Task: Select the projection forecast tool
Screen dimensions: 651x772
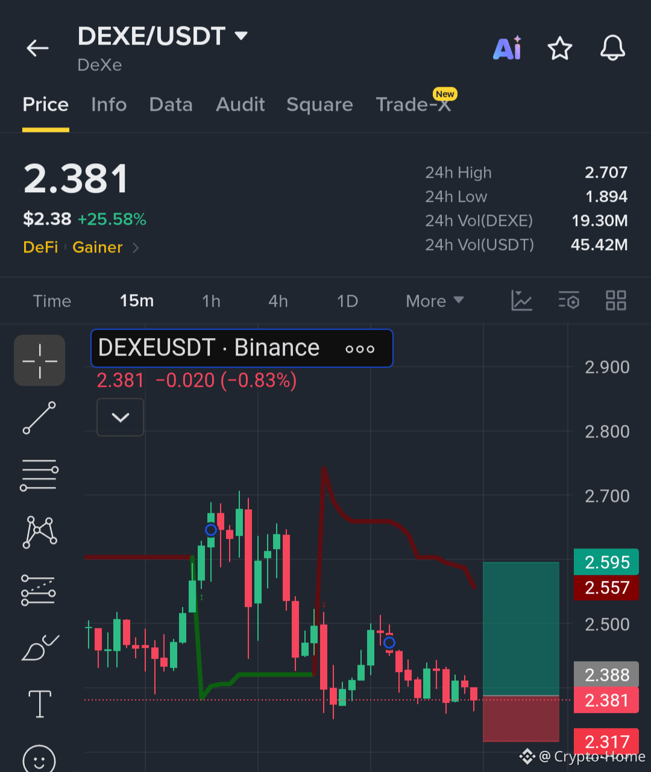Action: (39, 589)
